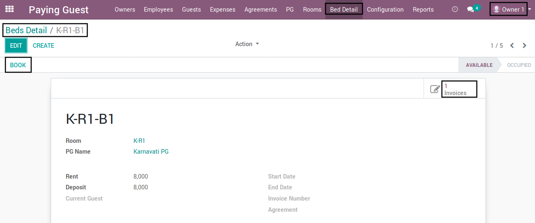
Task: Click the End Date label
Action: pyautogui.click(x=280, y=187)
